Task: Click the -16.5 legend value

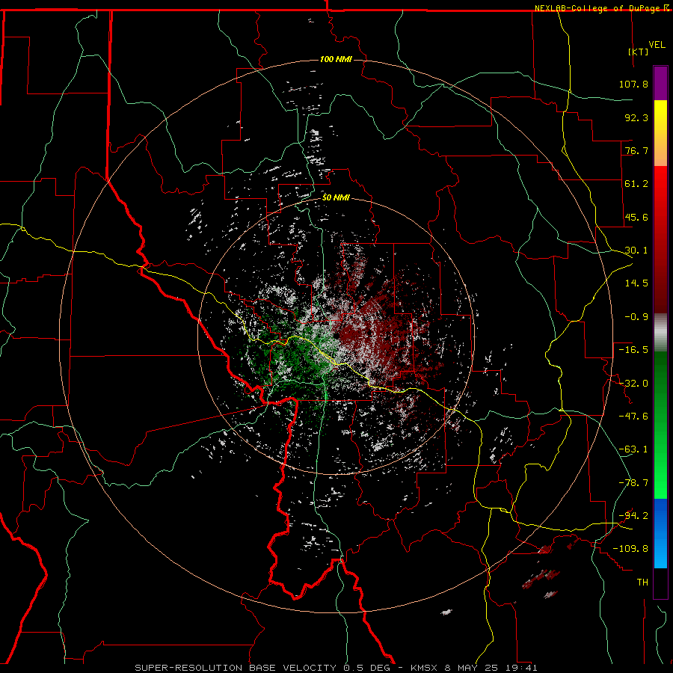Action: pos(633,350)
